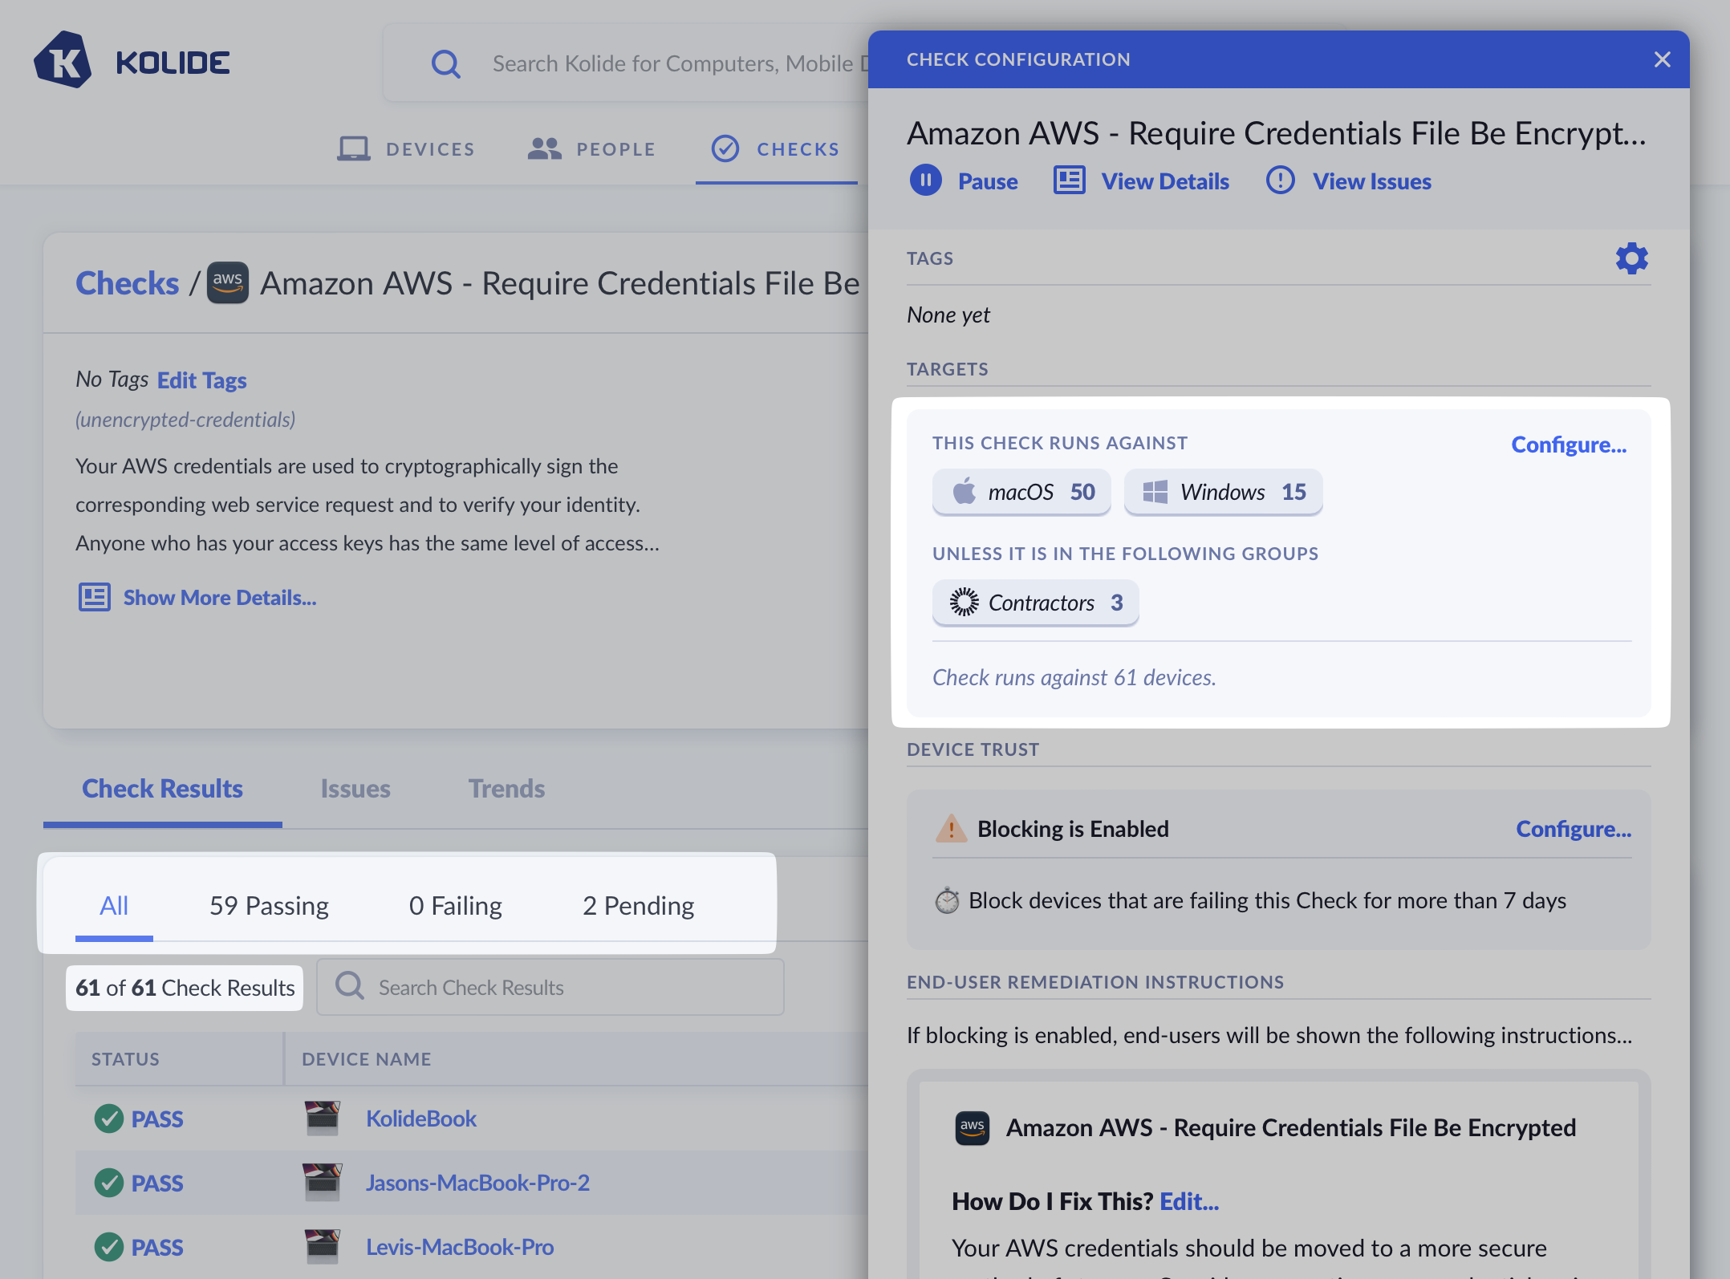The image size is (1730, 1279).
Task: Select the Windows 15 target chip
Action: [1223, 491]
